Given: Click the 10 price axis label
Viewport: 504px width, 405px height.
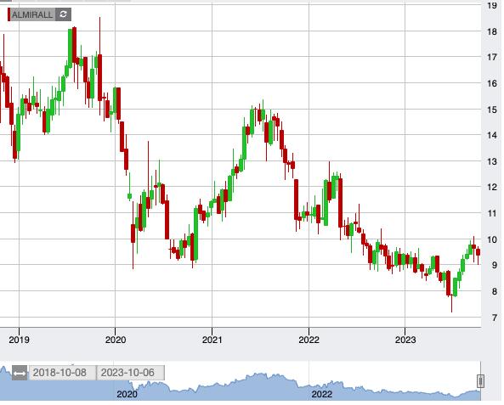Looking at the screenshot, I should click(492, 239).
